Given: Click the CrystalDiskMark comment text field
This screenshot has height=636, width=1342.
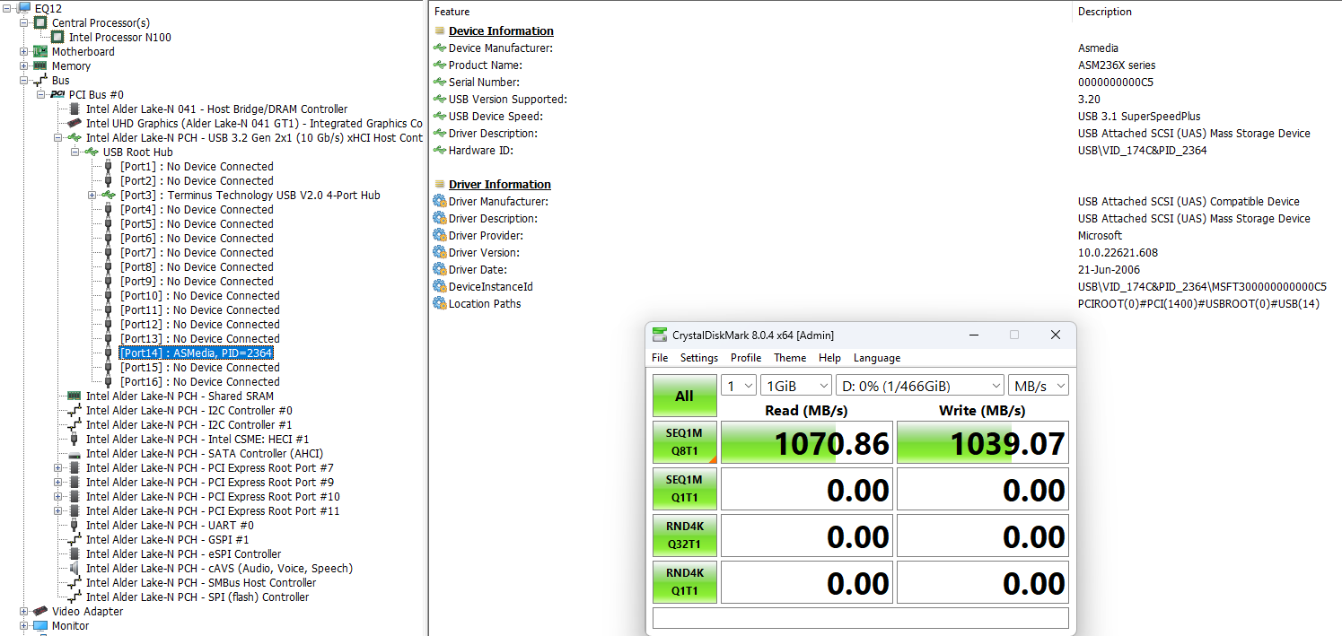Looking at the screenshot, I should 860,618.
